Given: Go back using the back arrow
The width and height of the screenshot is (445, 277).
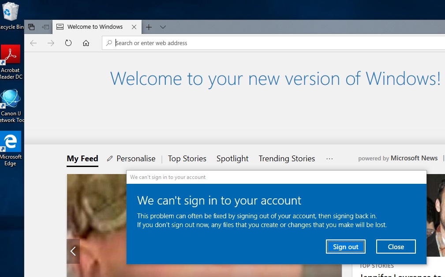Looking at the screenshot, I should [34, 43].
